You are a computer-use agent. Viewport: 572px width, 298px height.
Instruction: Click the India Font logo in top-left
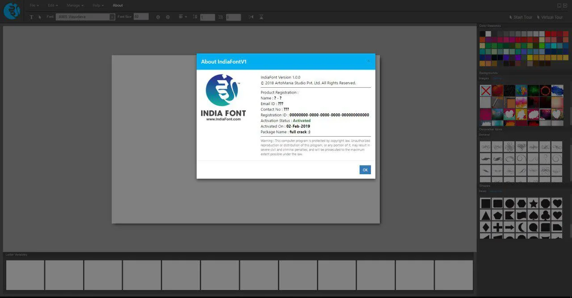pos(12,11)
